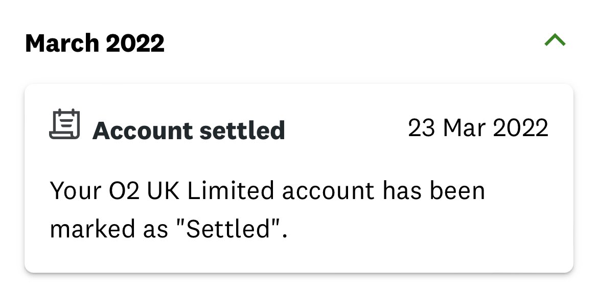The image size is (598, 284).
Task: Select the March 2022 section heading
Action: (95, 43)
